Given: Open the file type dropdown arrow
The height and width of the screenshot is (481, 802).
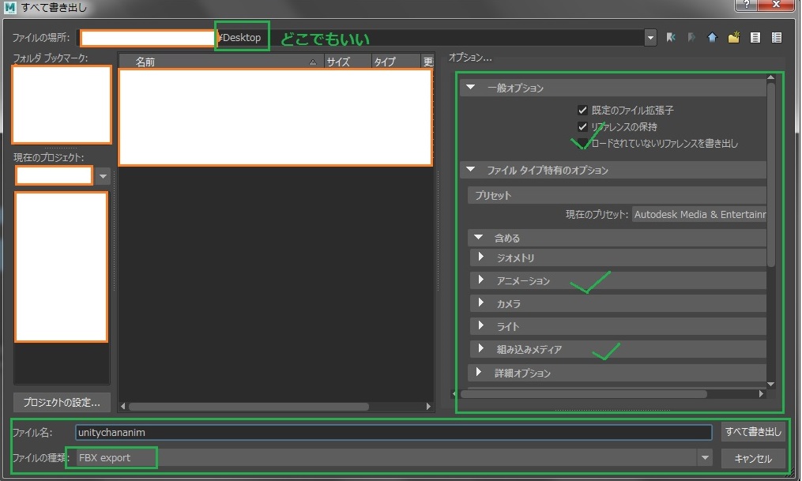Looking at the screenshot, I should [705, 457].
